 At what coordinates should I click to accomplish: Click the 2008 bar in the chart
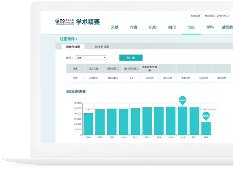click(x=88, y=124)
